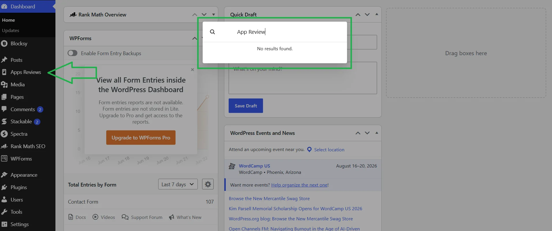Click the Select location pin icon
This screenshot has width=552, height=231.
(x=309, y=150)
